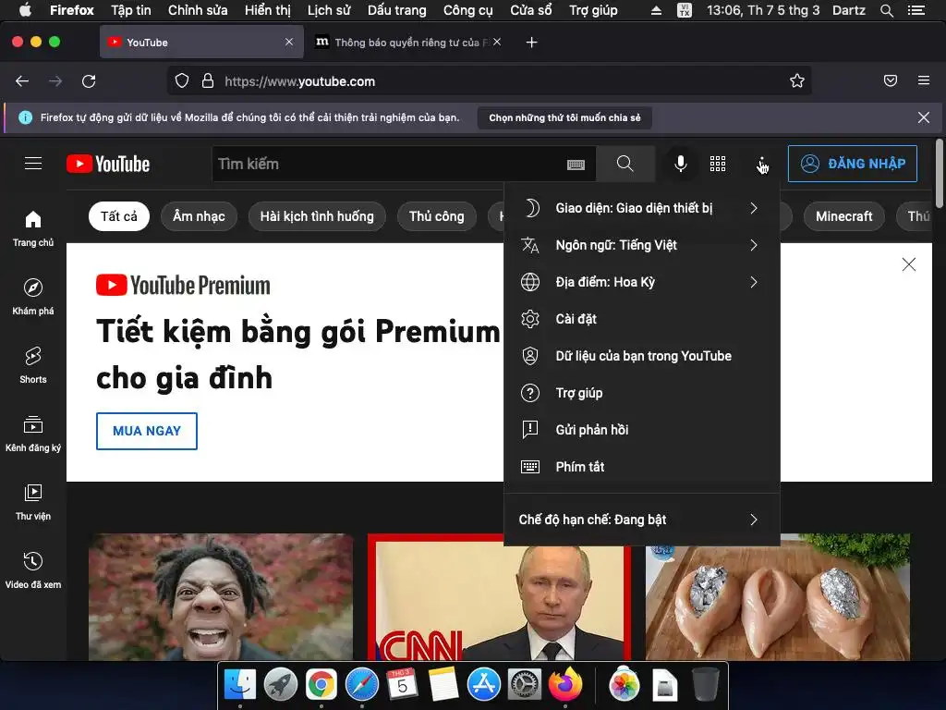Close the Thông báo quyền riêng tư tab

tap(496, 42)
